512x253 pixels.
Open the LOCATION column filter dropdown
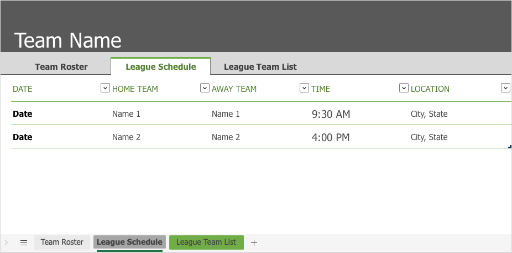coord(505,88)
